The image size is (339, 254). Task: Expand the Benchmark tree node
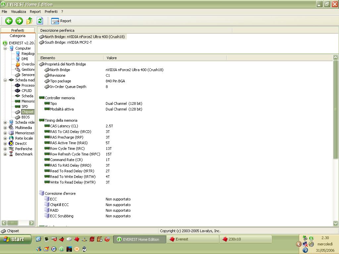(x=5, y=154)
